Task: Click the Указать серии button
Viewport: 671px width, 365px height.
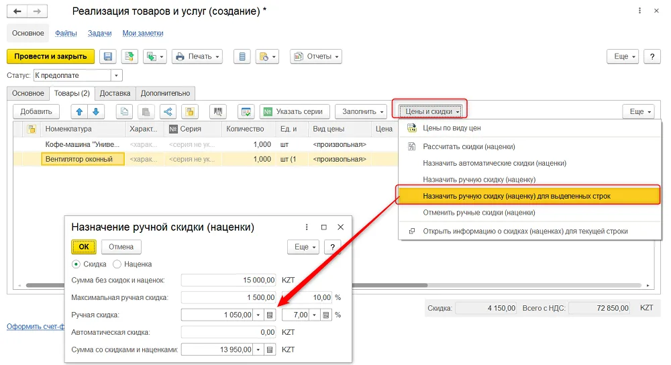Action: 295,111
